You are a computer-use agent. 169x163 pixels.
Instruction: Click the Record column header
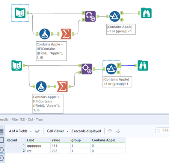pyautogui.click(x=16, y=140)
